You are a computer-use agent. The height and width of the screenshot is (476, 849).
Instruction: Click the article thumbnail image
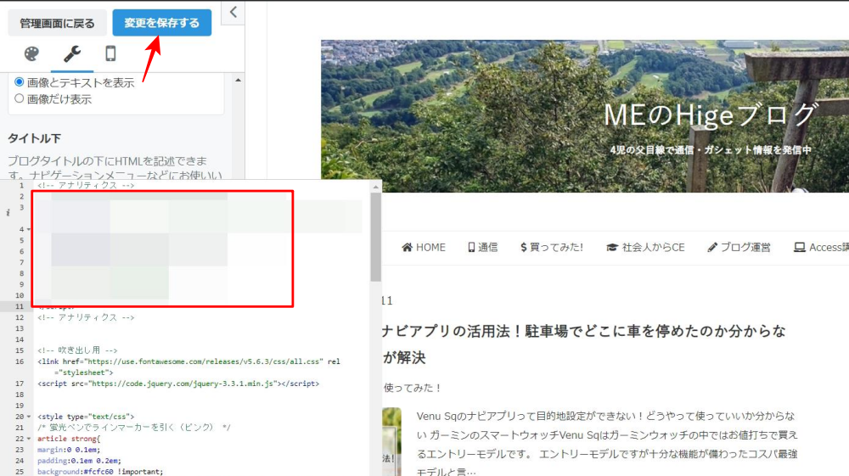click(x=391, y=441)
